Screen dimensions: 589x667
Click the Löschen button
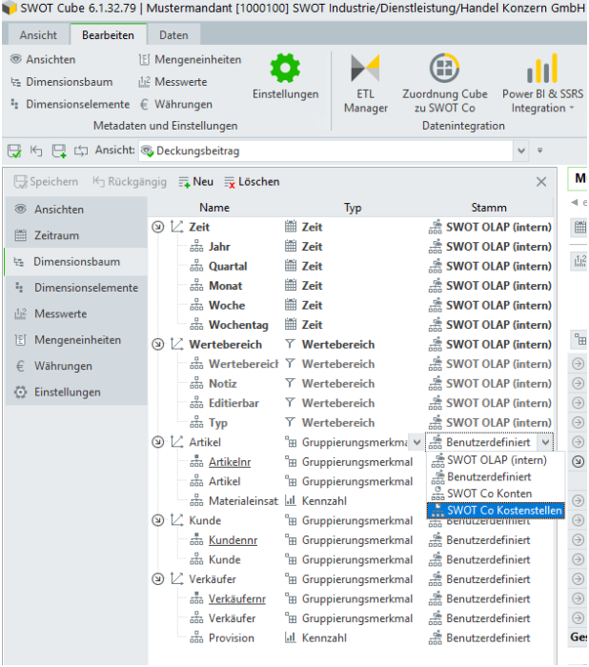(x=252, y=181)
